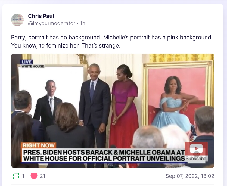
Task: Click the LIVE badge on video
Action: tap(26, 62)
